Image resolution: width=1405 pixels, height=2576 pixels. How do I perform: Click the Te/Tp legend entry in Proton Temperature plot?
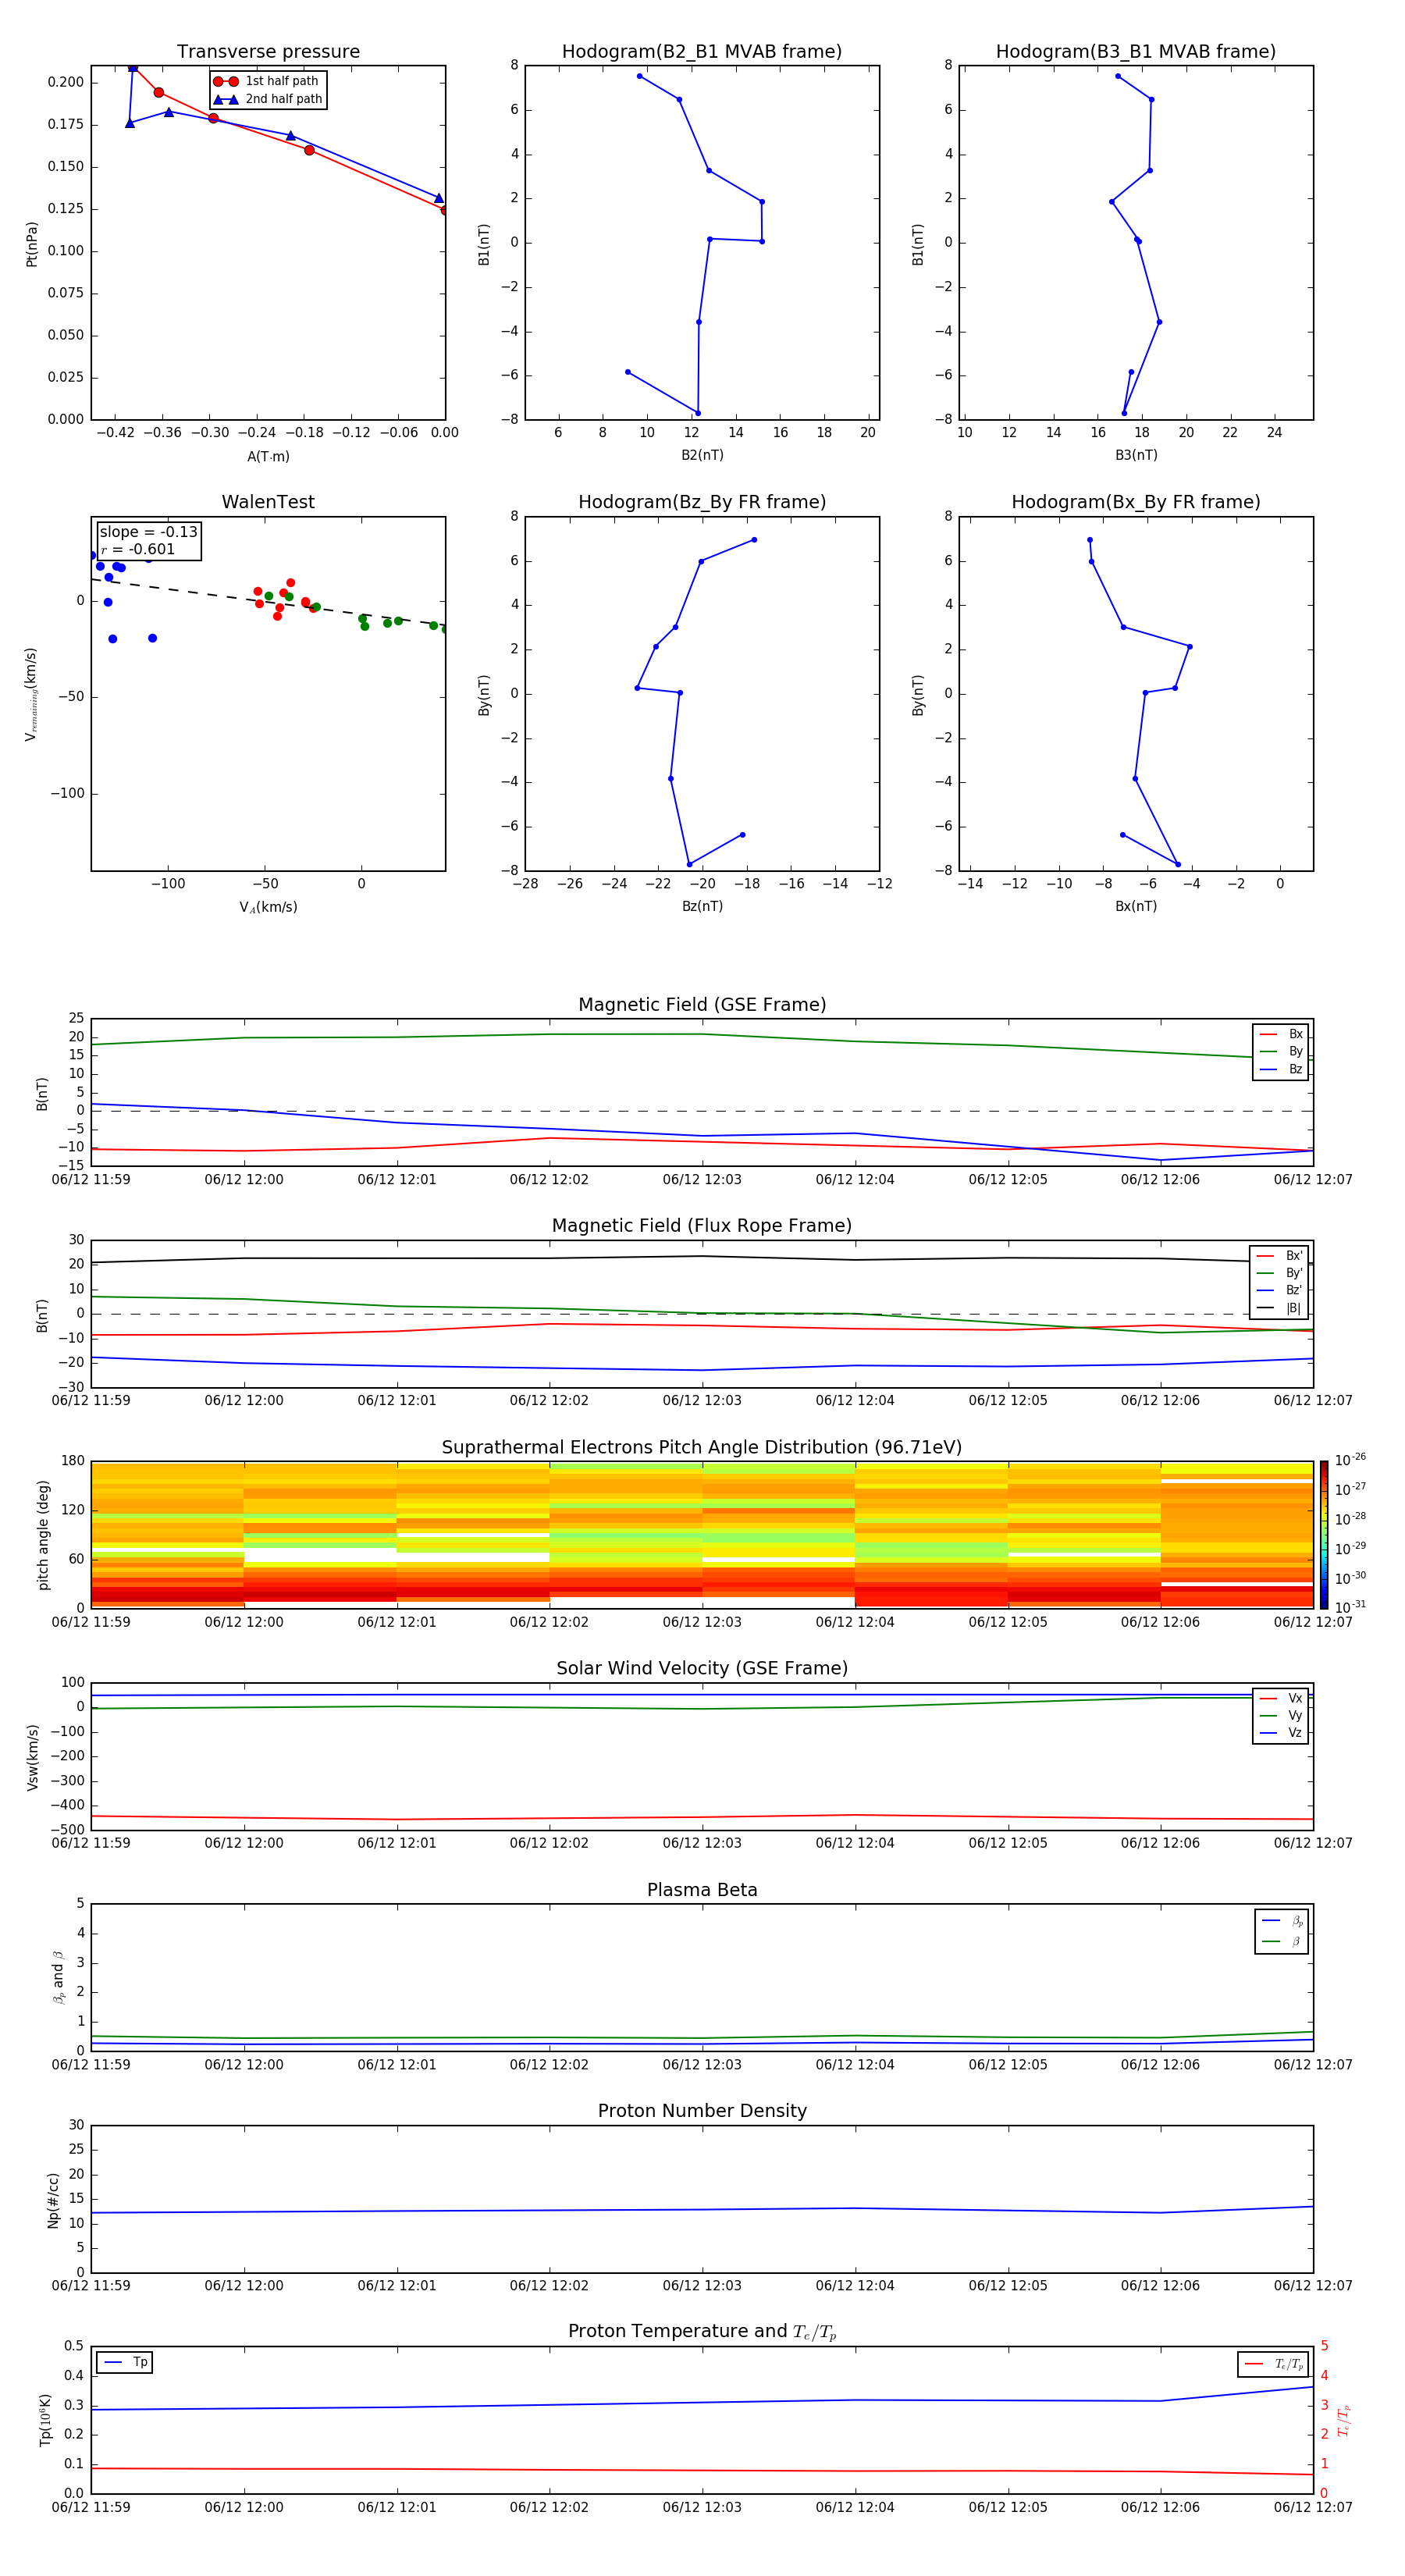click(1274, 2364)
